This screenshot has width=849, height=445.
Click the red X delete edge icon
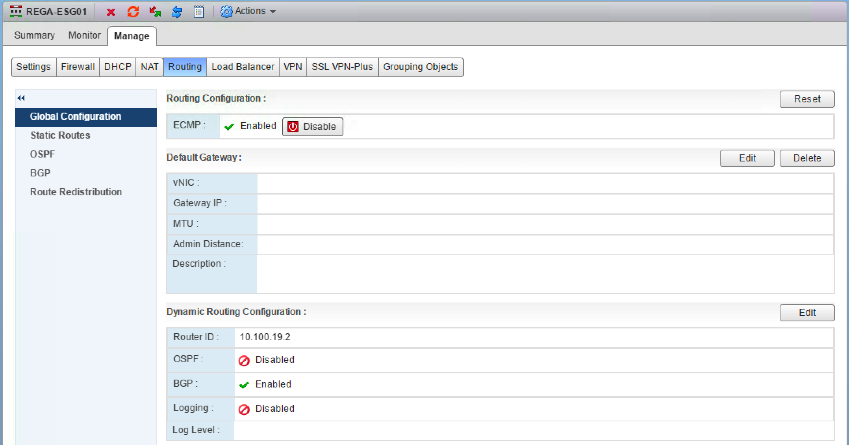[x=111, y=12]
